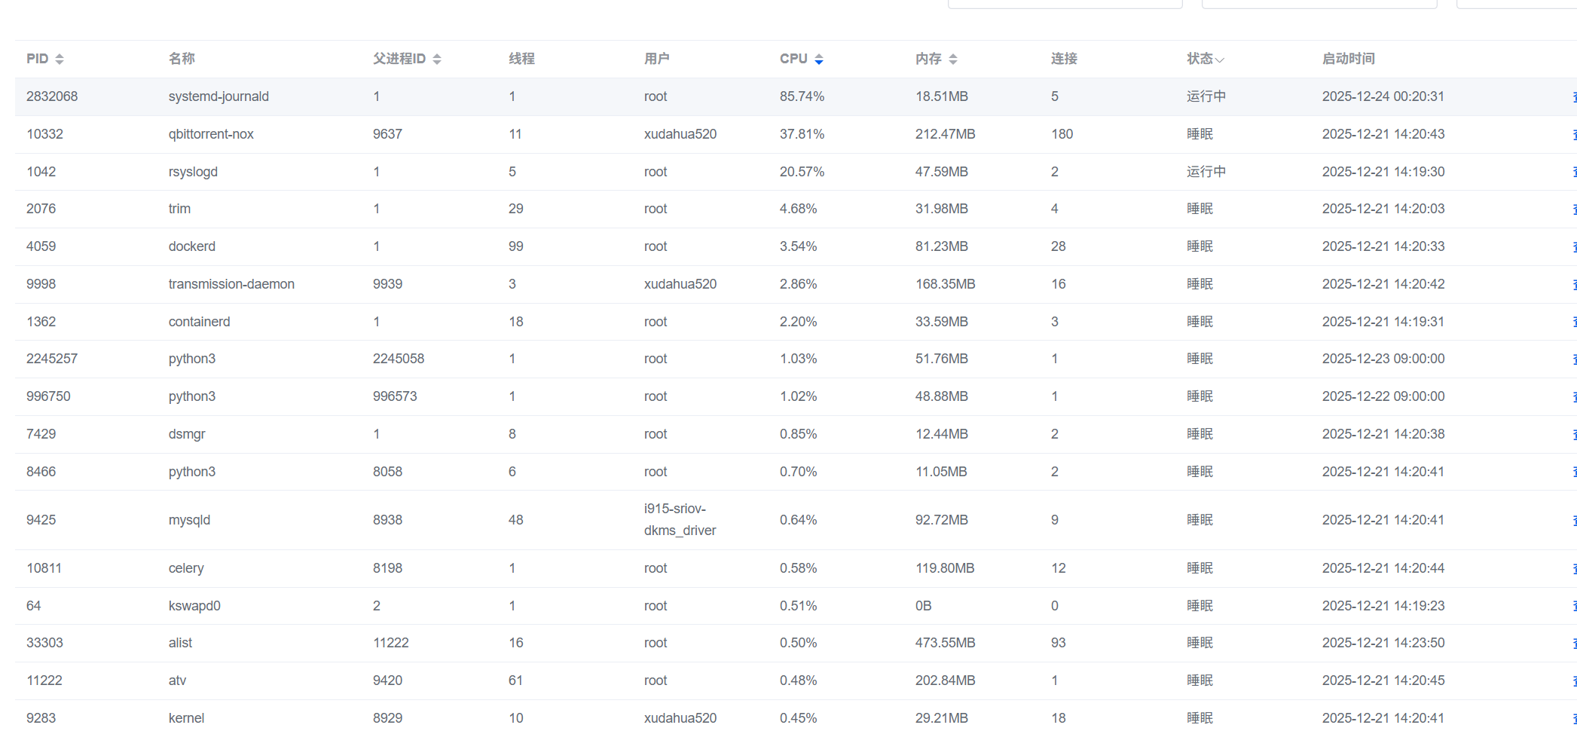This screenshot has height=731, width=1577.
Task: Click the 启动时间 column header
Action: click(1348, 59)
